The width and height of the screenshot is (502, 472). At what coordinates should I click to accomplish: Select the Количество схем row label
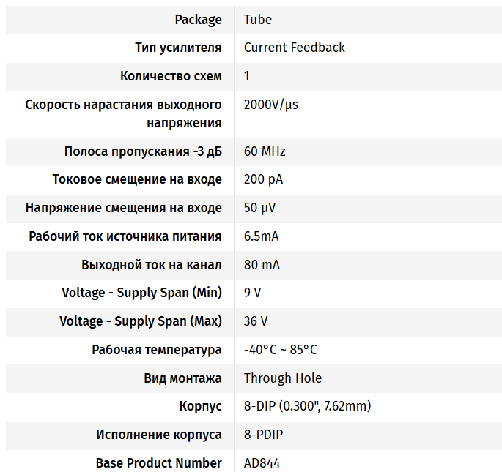click(x=171, y=76)
